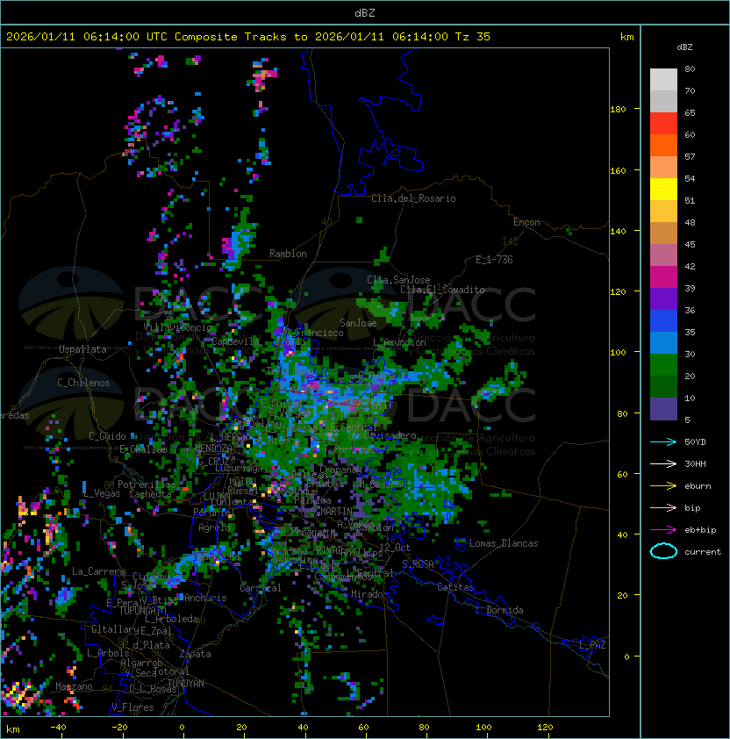Screen dimensions: 730x739
Task: Click the Lomas_Blancas location label
Action: [504, 543]
